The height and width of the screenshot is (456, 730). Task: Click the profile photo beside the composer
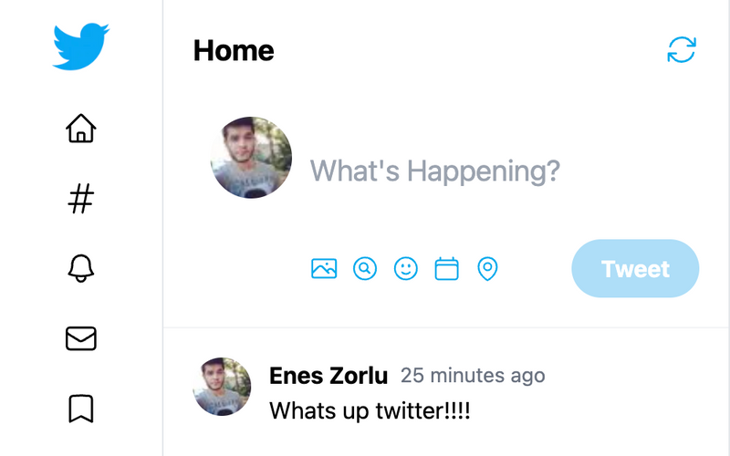click(252, 157)
